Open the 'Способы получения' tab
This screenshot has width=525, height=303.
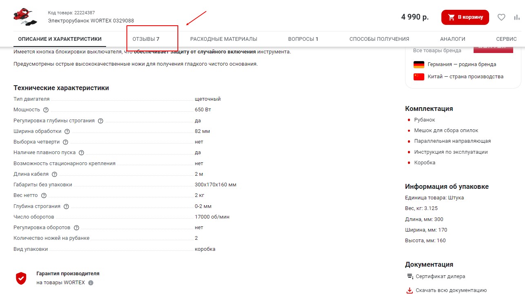pos(379,39)
